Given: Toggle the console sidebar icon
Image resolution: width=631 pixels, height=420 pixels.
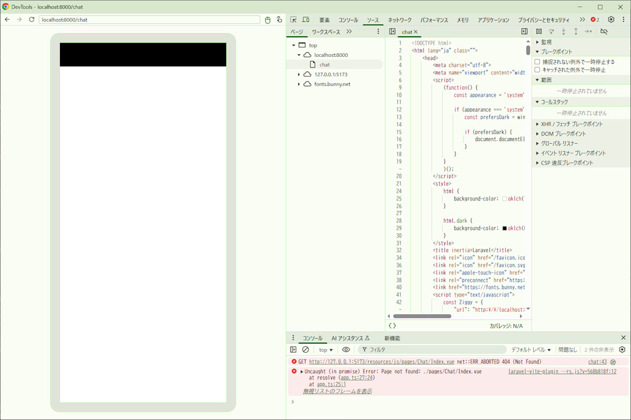Looking at the screenshot, I should [x=293, y=349].
